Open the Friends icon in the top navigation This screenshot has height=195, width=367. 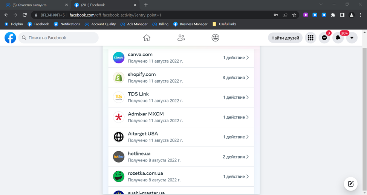[x=181, y=38]
